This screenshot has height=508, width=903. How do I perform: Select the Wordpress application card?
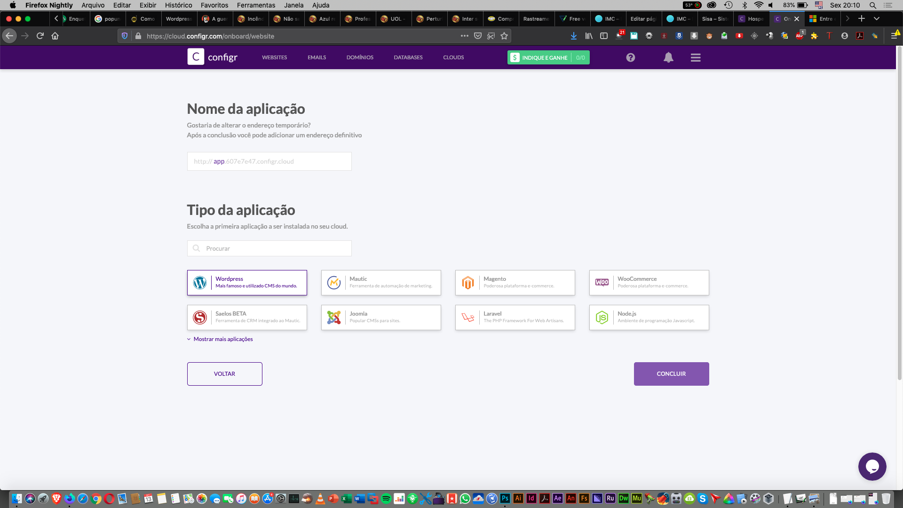(x=247, y=283)
